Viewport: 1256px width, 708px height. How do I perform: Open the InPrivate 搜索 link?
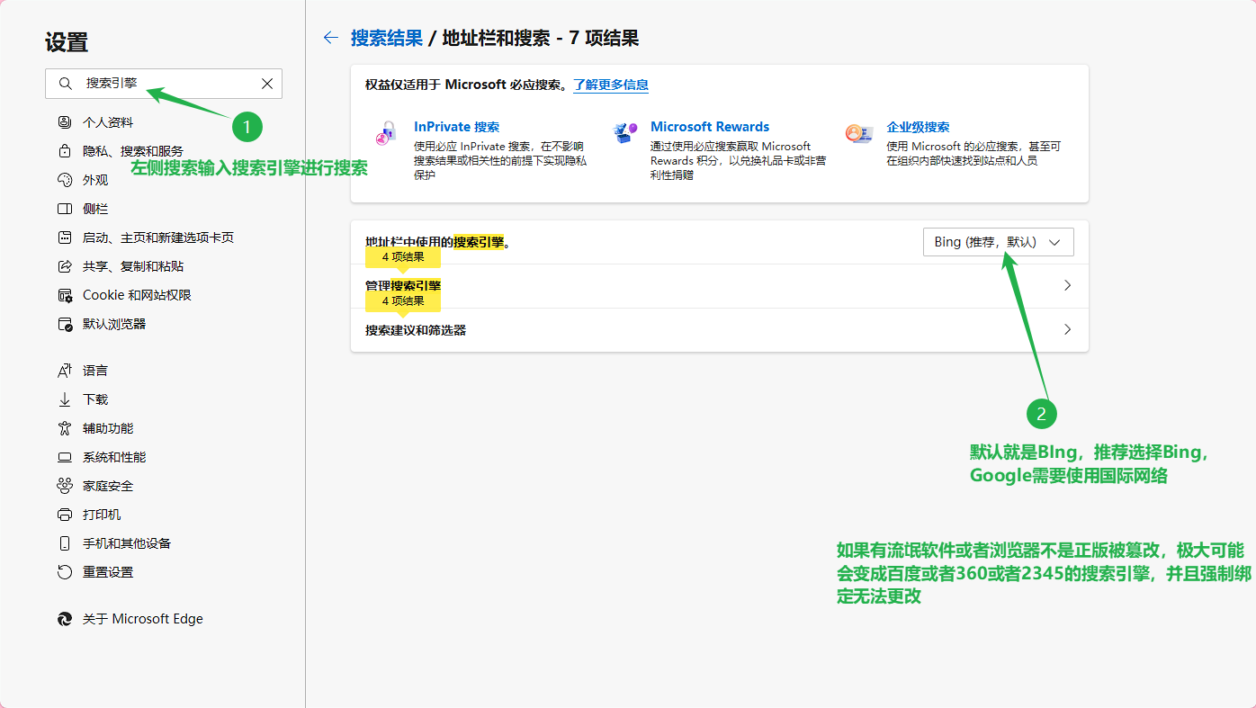[x=456, y=127]
